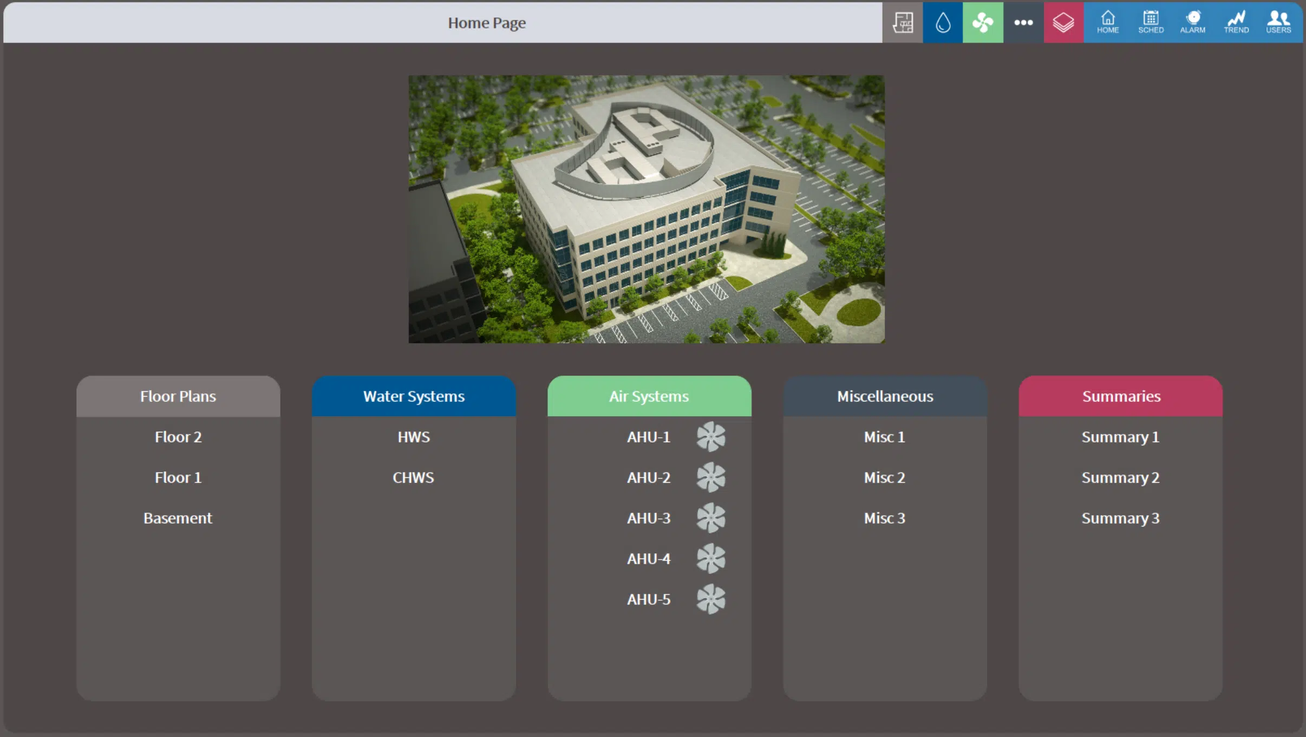Open the SCHED calendar icon
The image size is (1306, 737).
click(1151, 23)
